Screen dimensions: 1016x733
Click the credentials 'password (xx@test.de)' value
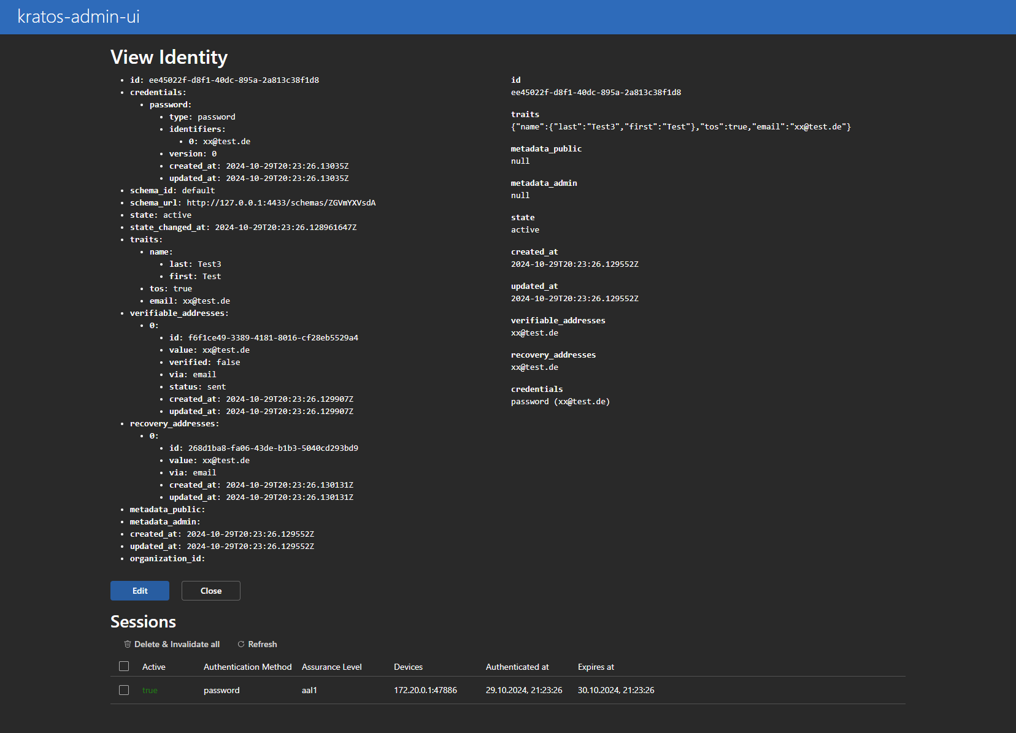[560, 402]
